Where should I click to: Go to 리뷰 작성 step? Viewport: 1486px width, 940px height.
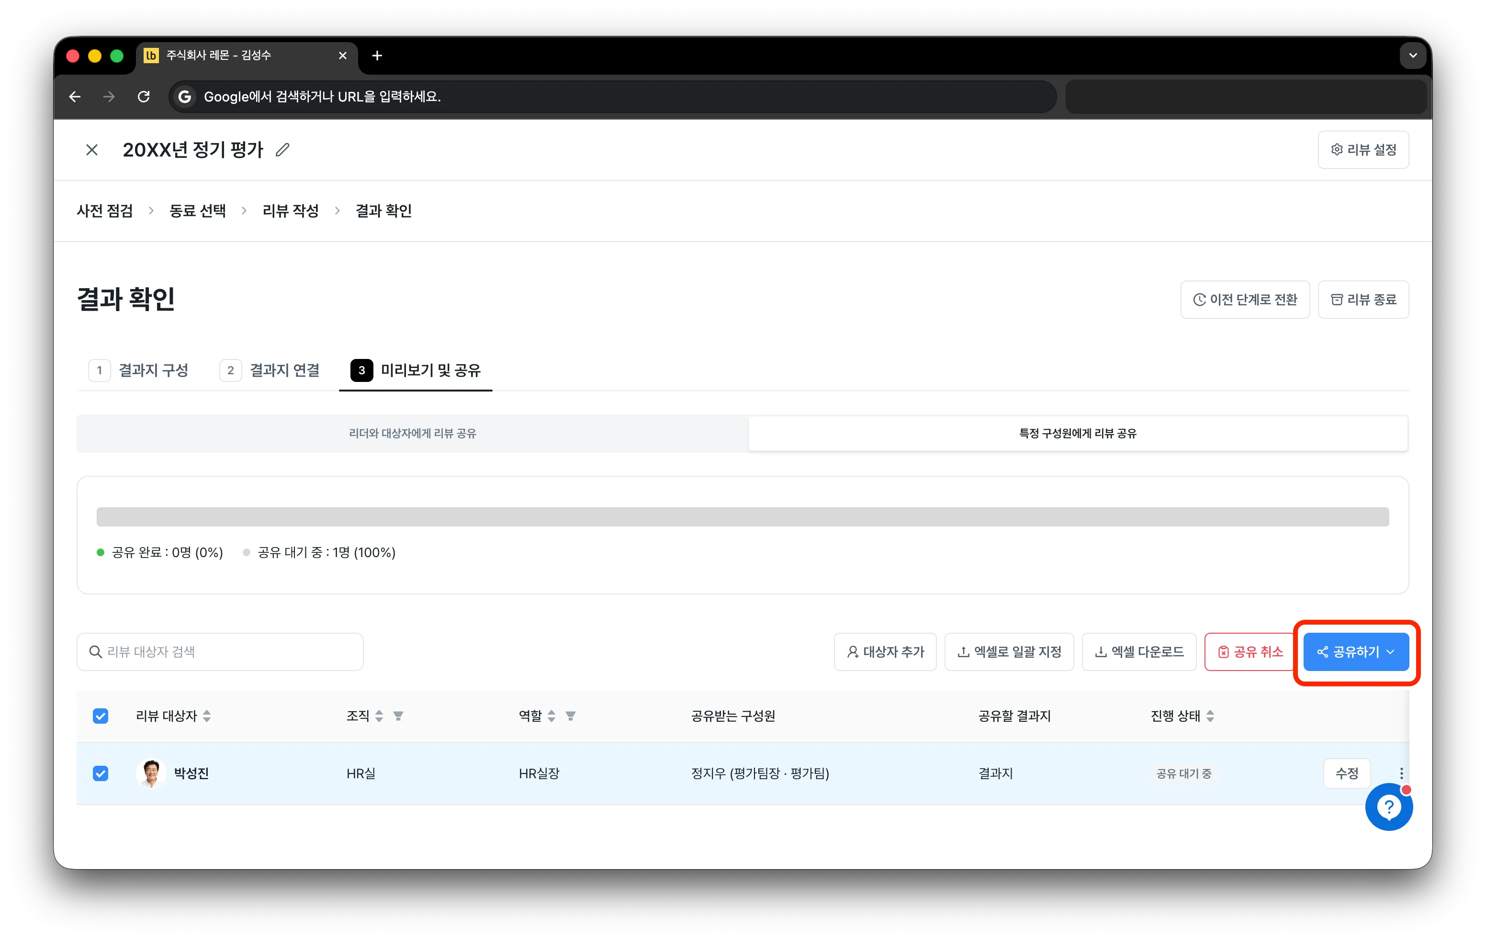tap(291, 211)
